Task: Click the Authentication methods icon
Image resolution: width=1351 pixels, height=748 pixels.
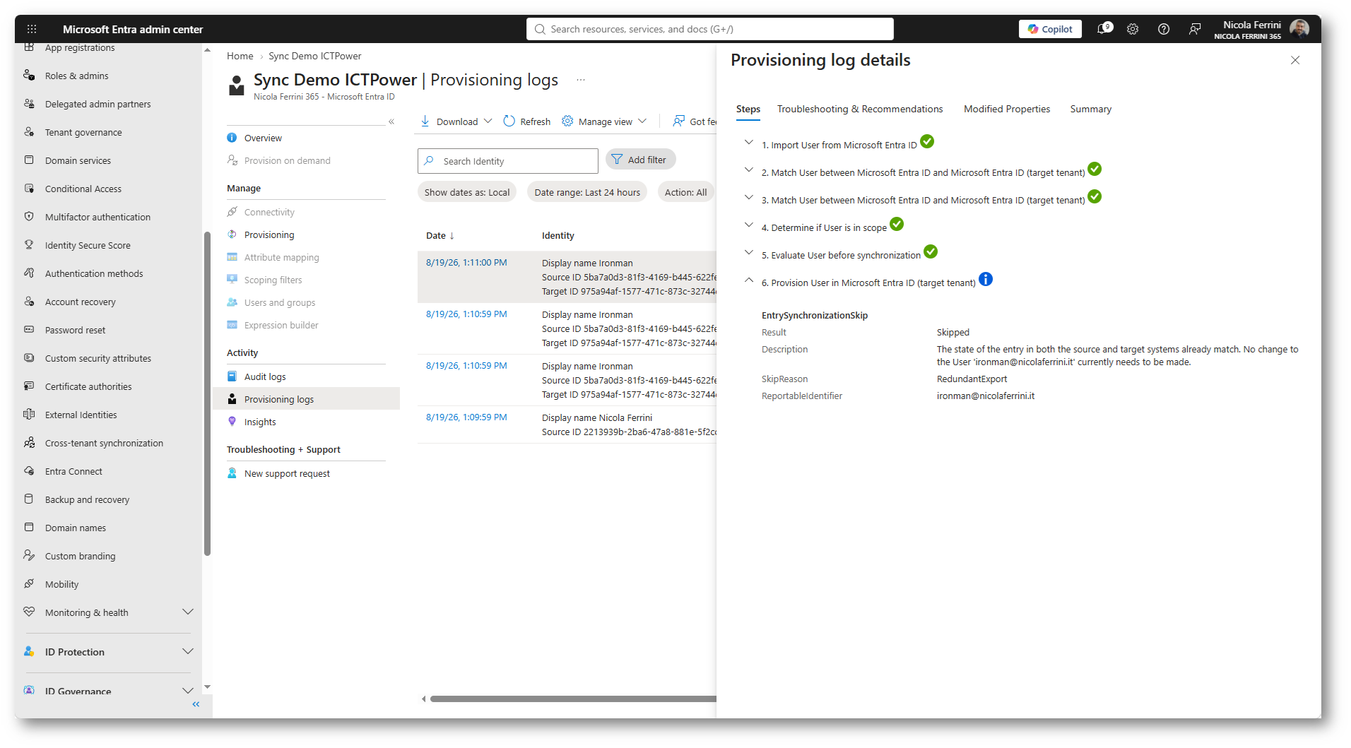Action: 29,273
